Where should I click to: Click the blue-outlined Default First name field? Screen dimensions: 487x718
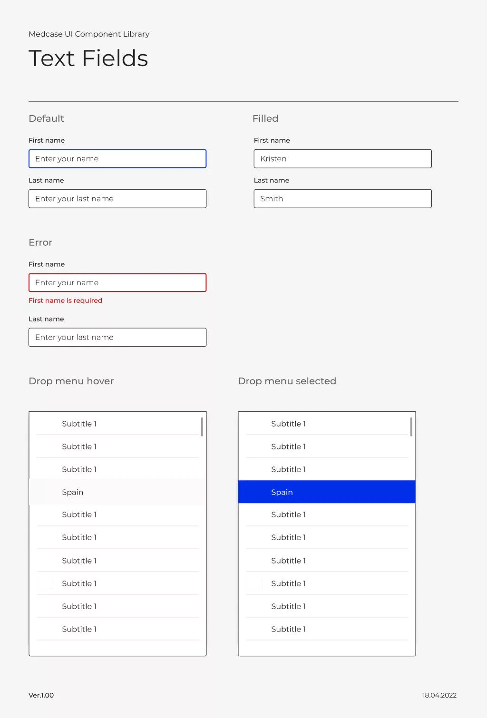coord(117,159)
